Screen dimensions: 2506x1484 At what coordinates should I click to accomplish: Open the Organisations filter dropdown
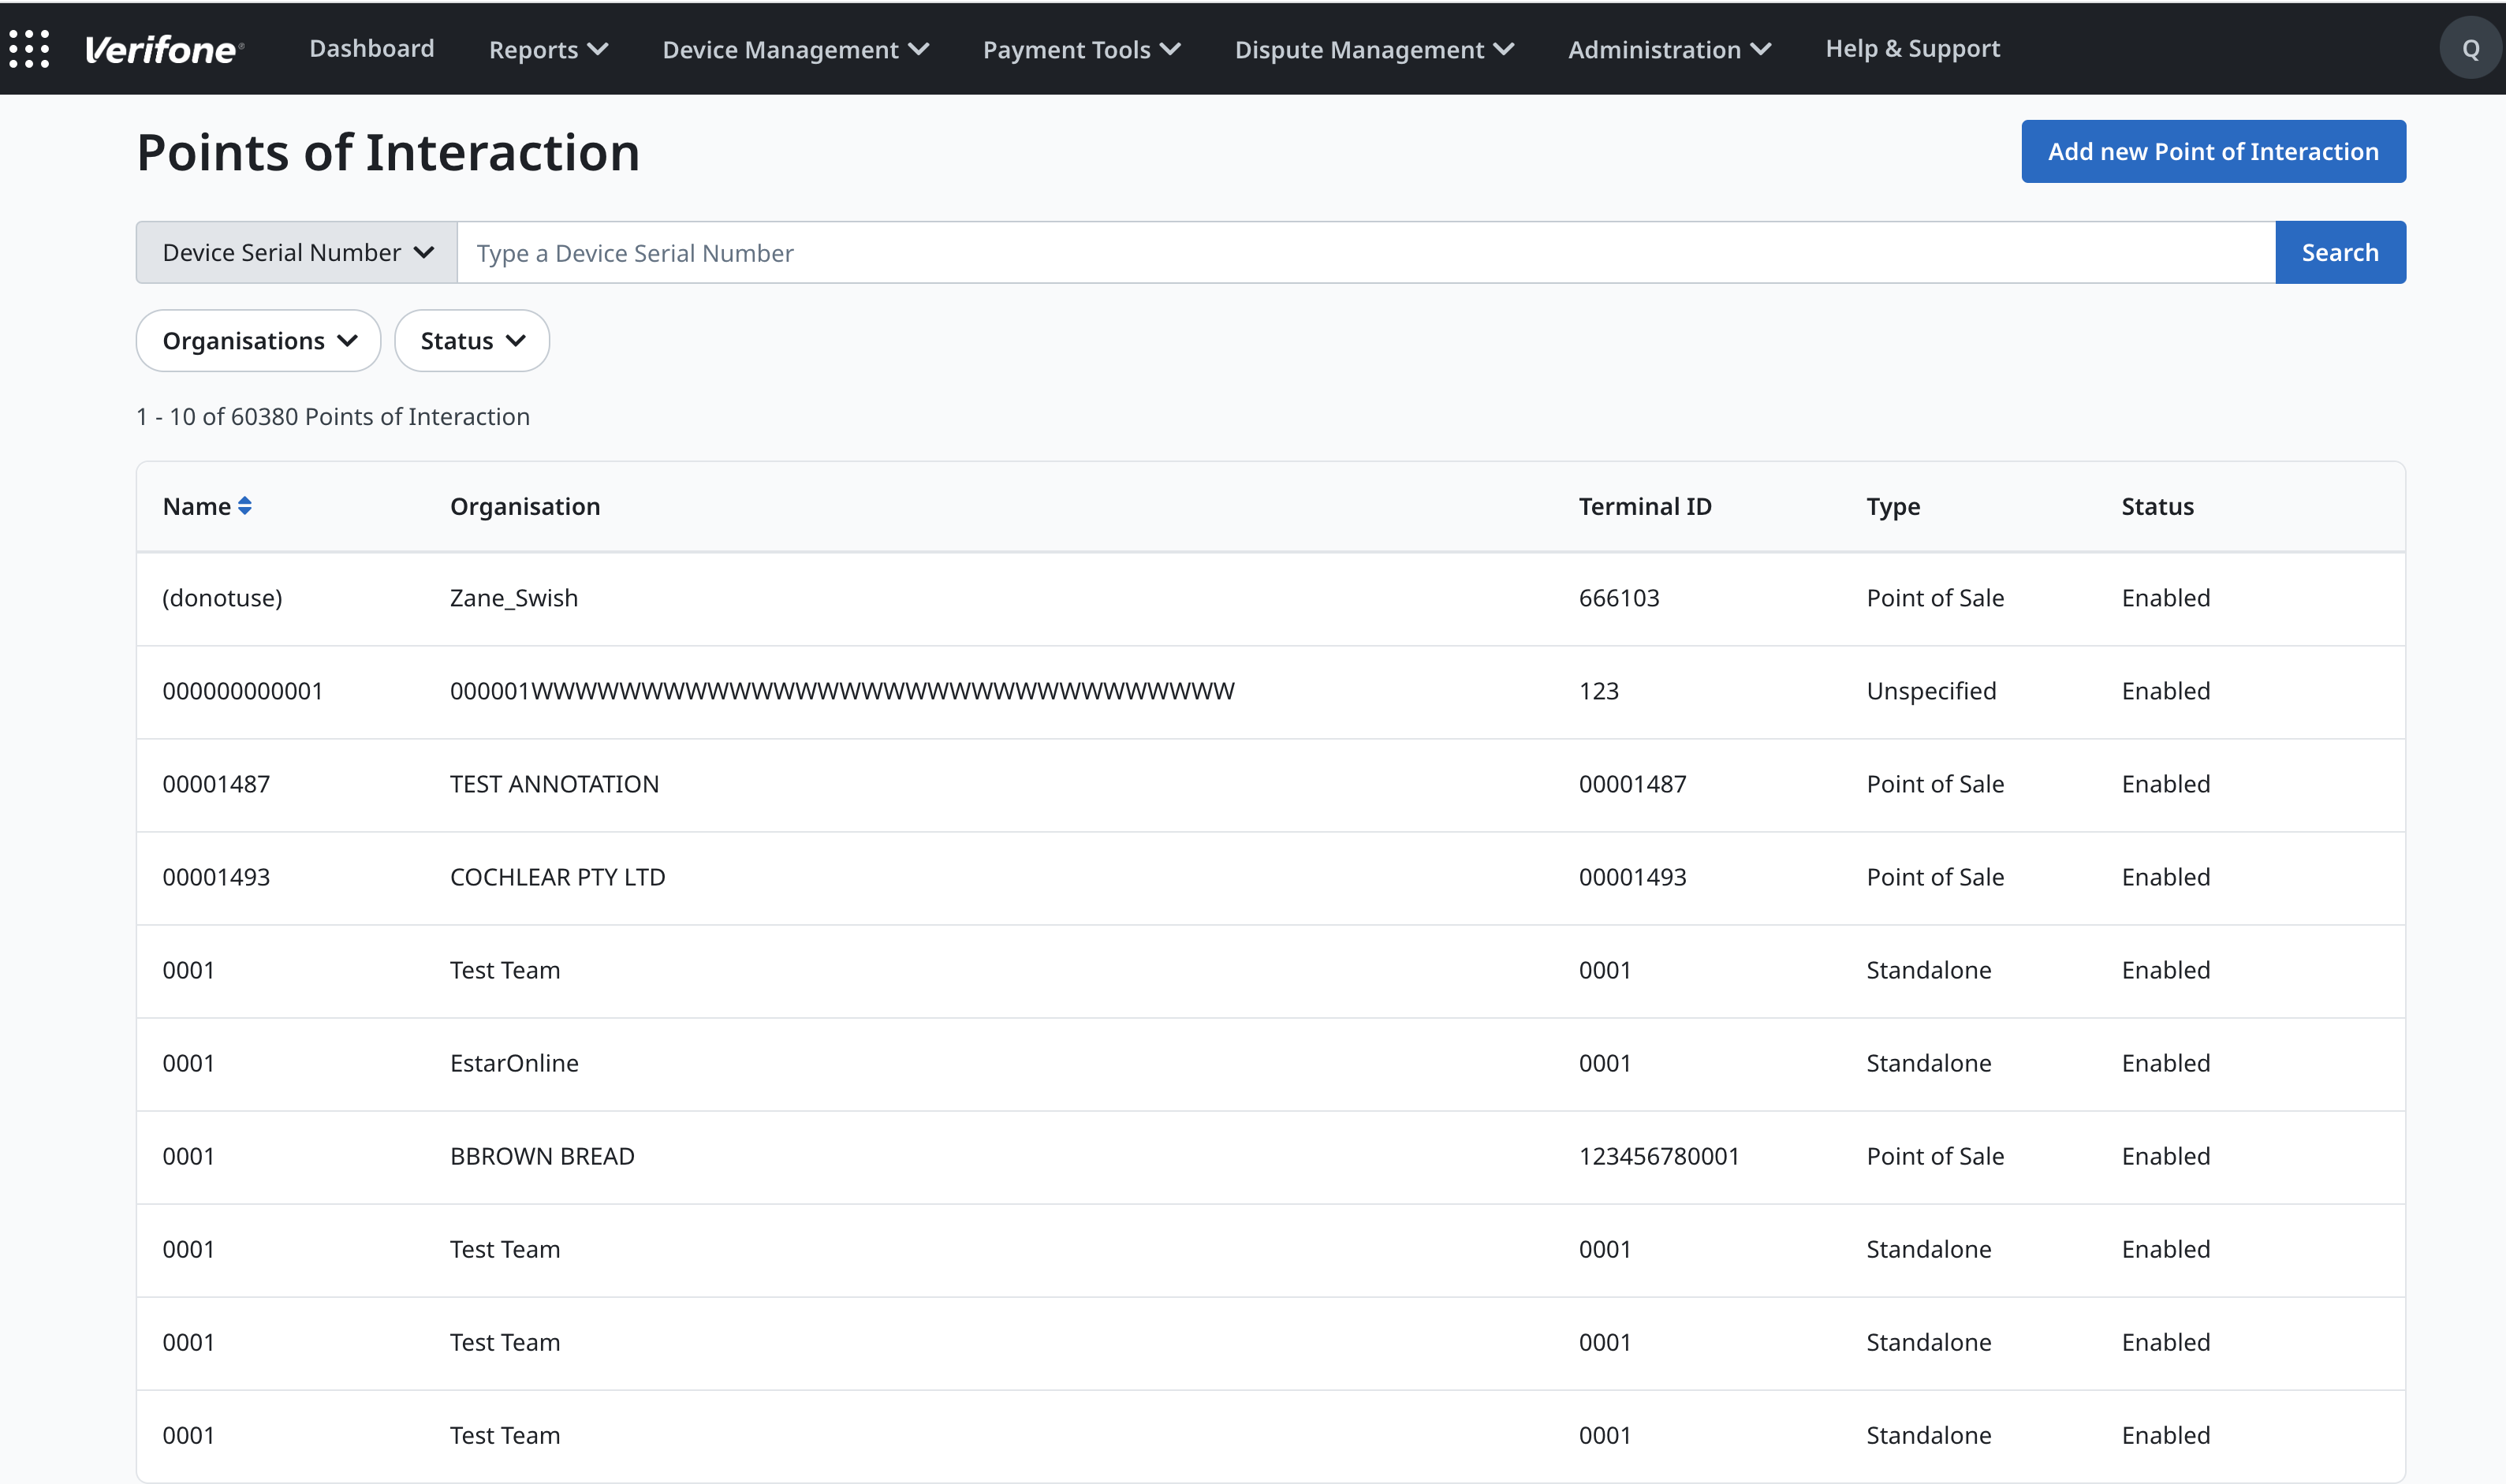(258, 341)
